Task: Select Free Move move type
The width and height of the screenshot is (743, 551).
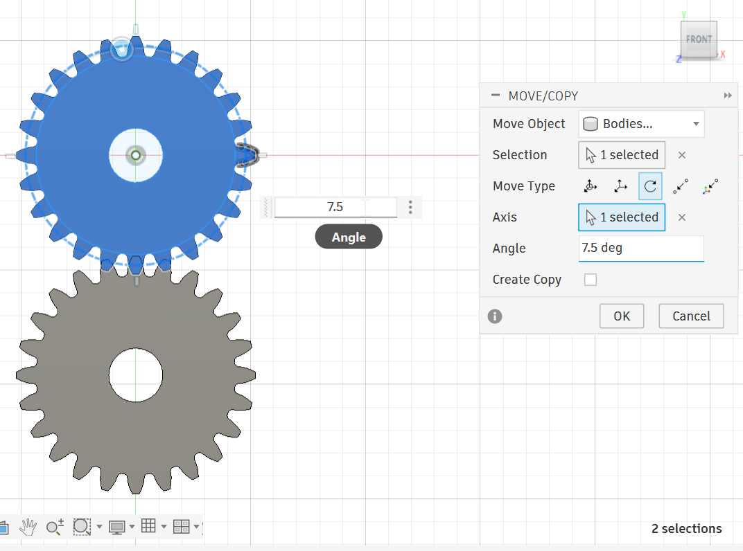Action: pos(590,186)
